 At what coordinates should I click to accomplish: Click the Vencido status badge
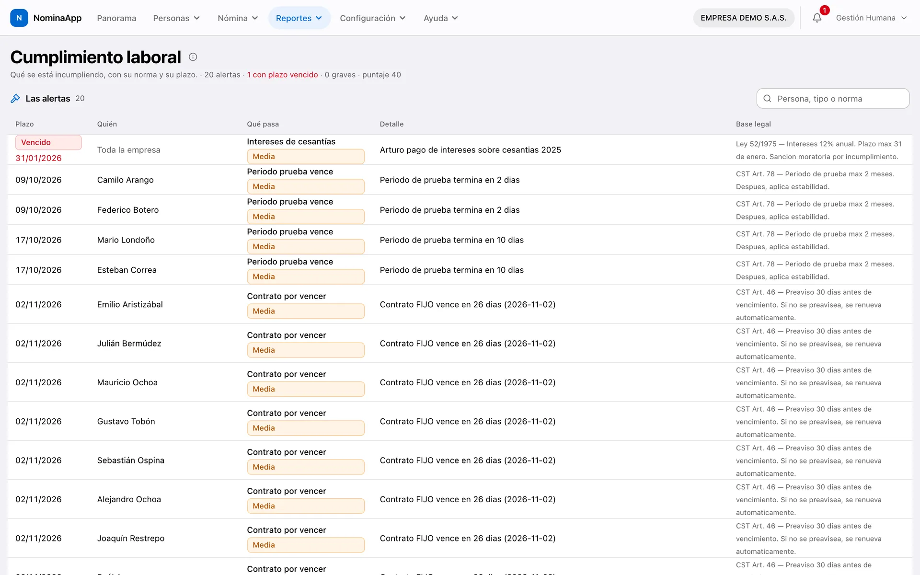[x=48, y=142]
